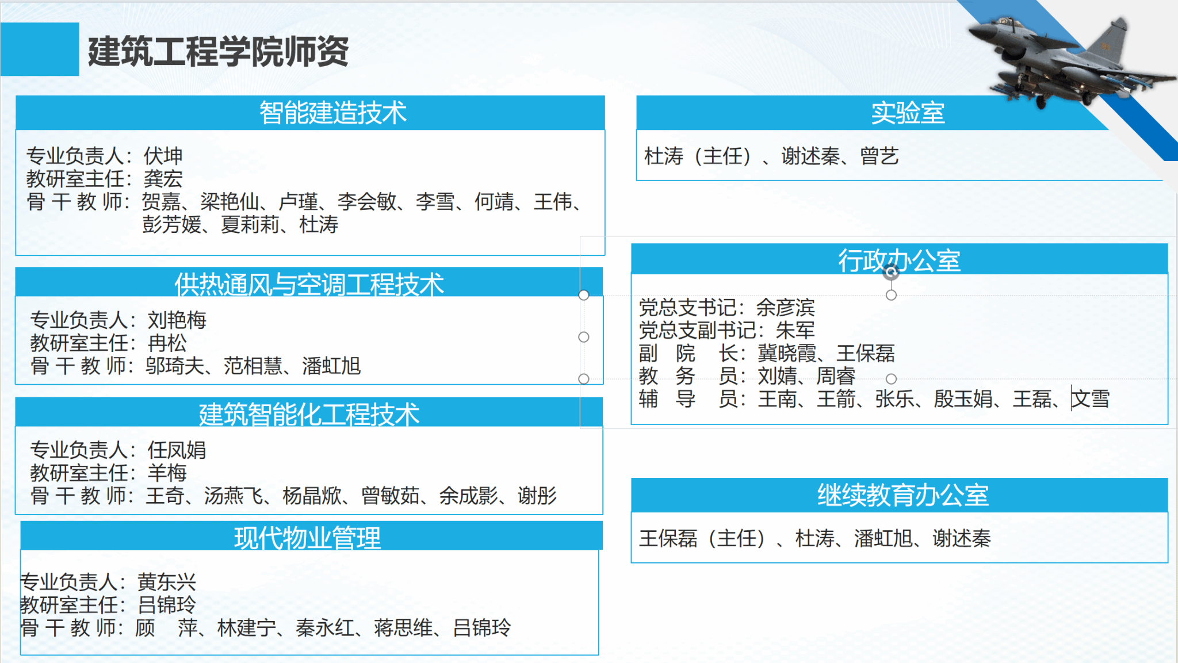Select the slide title 建筑工程学院师资

coord(218,52)
